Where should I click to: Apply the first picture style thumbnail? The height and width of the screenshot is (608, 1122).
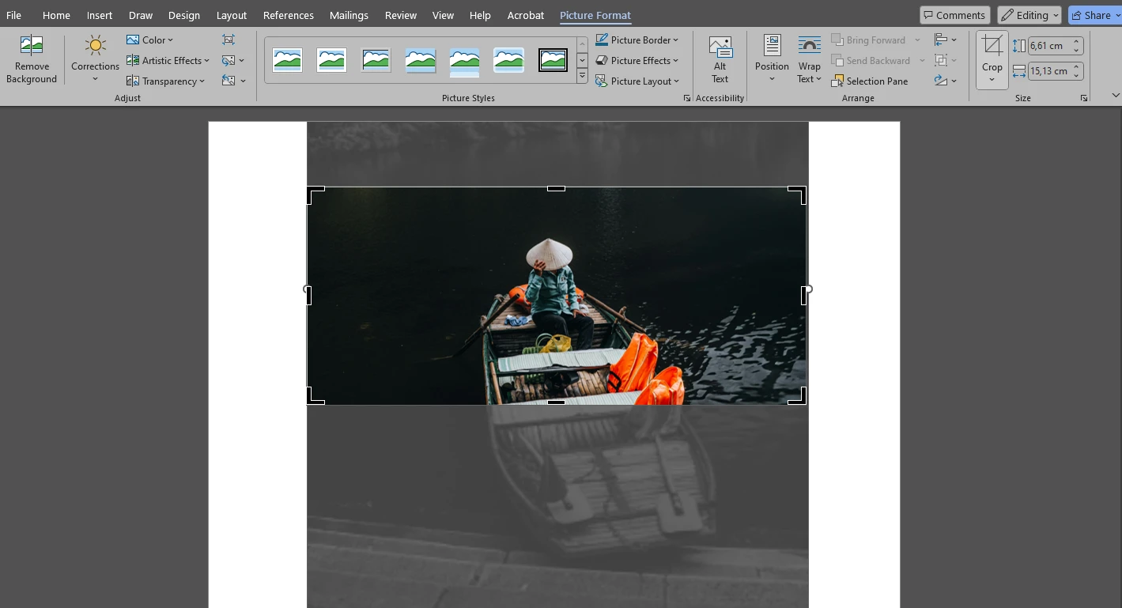[287, 60]
